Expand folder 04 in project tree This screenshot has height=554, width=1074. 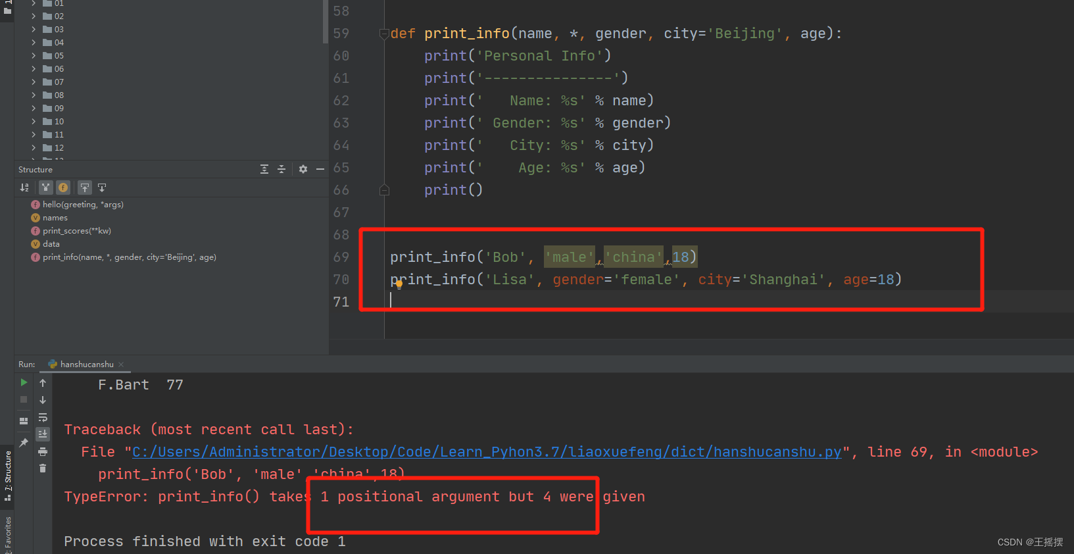[34, 42]
